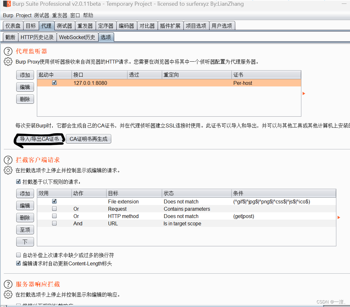Toggle the 127.0.0.1:8080 listener running checkbox
Viewport: 350px width, 307px height.
(54, 83)
